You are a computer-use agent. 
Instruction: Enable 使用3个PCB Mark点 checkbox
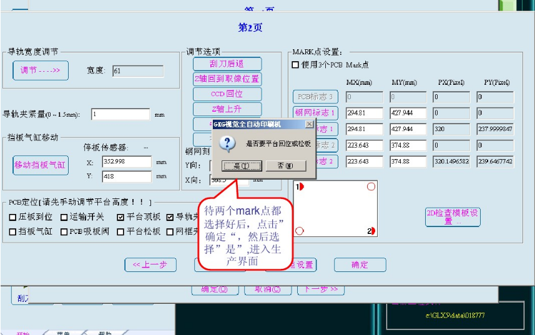pyautogui.click(x=296, y=65)
